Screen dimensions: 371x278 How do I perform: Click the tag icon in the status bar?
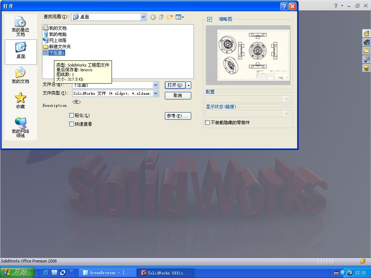click(363, 261)
